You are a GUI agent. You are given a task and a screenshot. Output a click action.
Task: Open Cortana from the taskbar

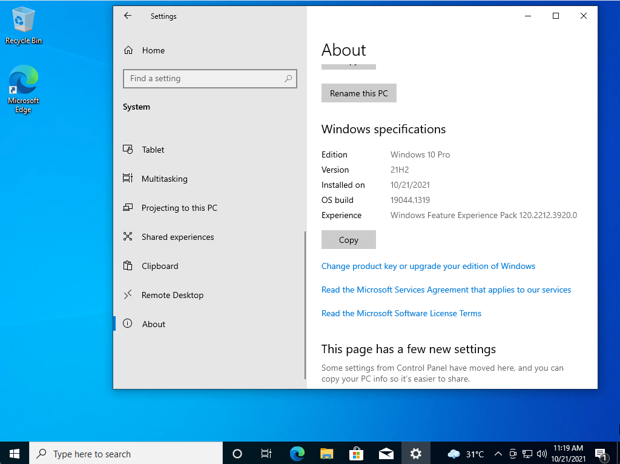tap(237, 453)
